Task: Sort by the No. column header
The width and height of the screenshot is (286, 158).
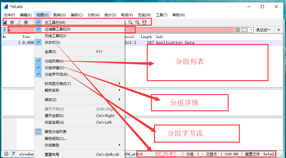Action: pos(11,37)
